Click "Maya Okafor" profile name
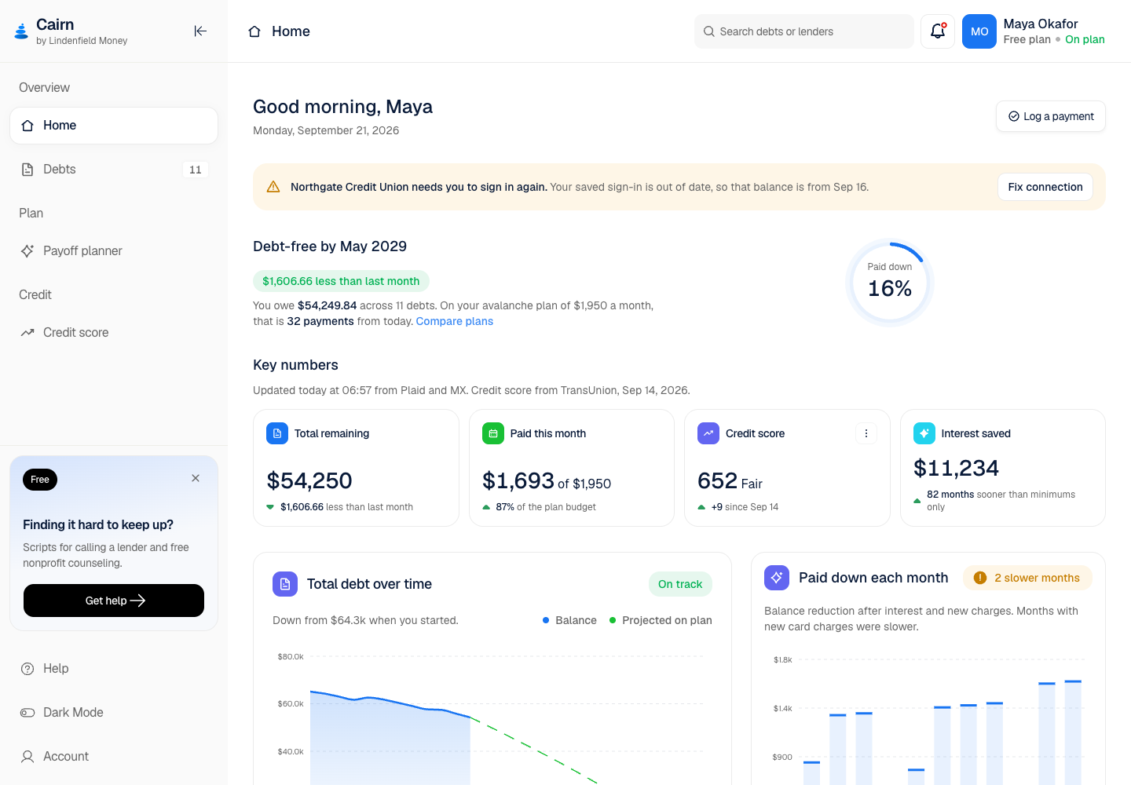 1041,24
